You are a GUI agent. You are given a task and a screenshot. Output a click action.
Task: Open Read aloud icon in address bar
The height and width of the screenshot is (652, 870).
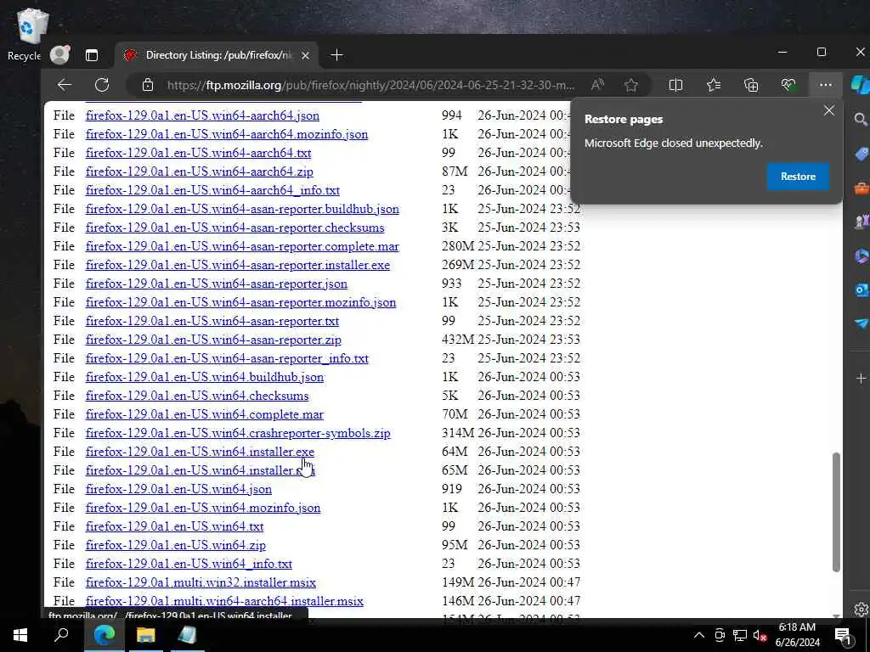597,85
